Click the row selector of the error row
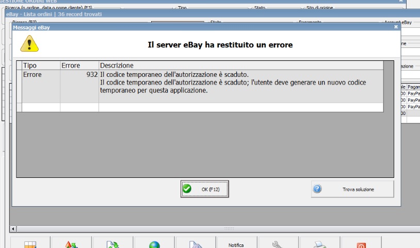 (x=19, y=86)
